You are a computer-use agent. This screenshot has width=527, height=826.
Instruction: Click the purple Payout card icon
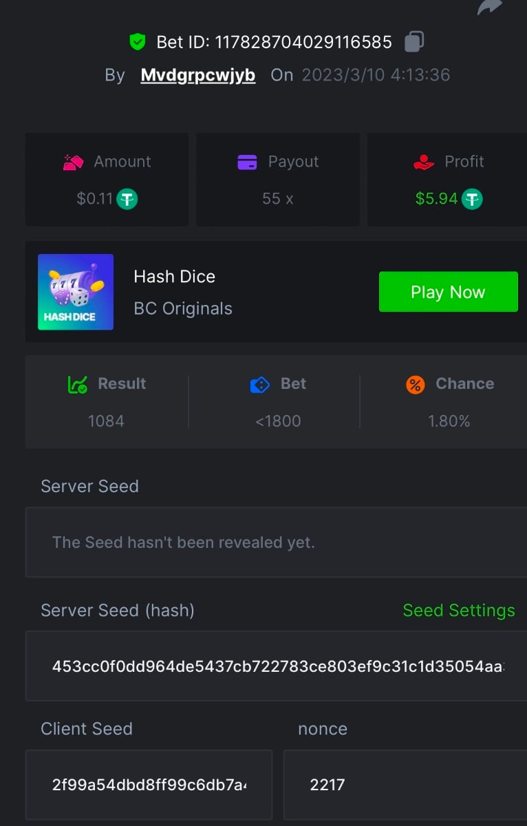[x=247, y=162]
